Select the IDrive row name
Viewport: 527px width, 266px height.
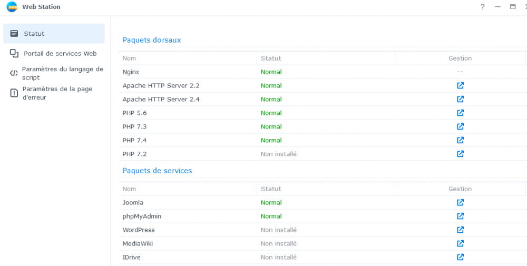(x=131, y=257)
